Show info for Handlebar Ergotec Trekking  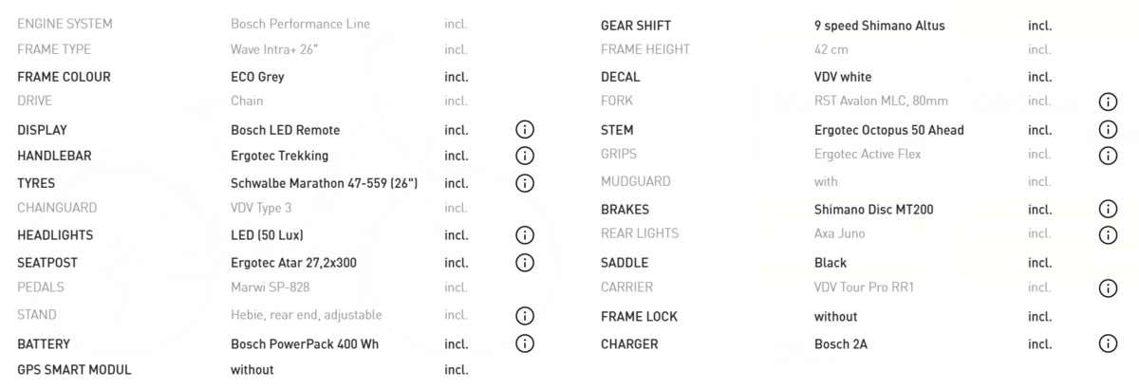(x=525, y=156)
